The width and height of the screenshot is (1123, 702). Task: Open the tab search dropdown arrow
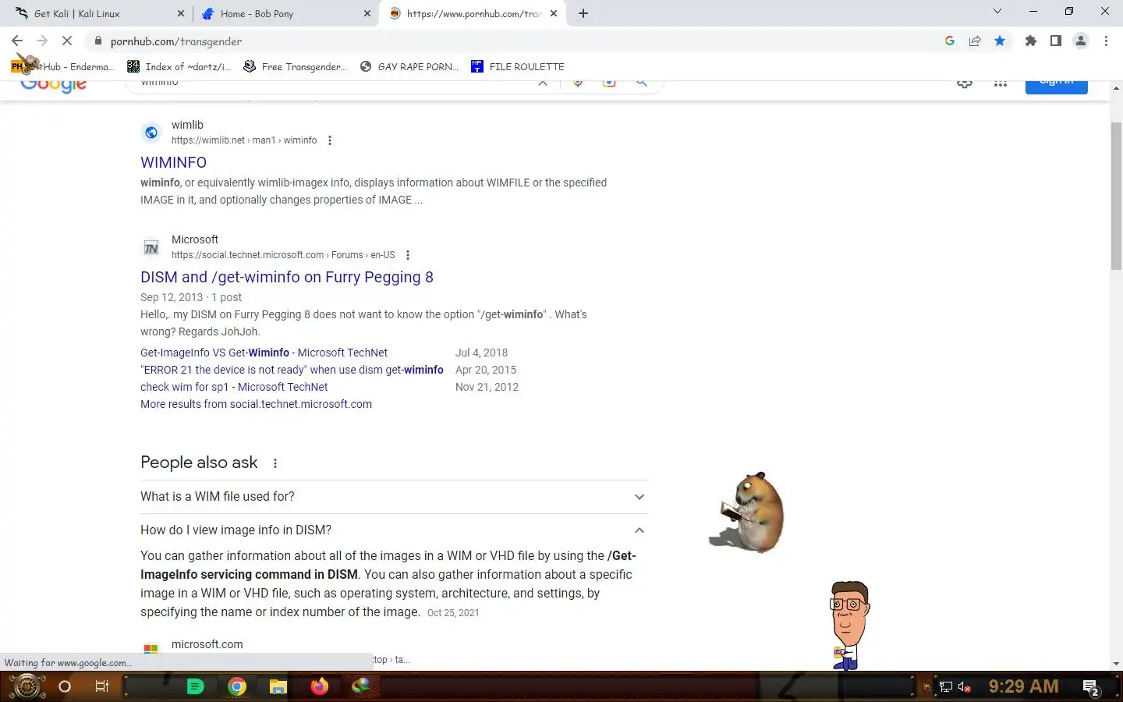click(x=997, y=12)
